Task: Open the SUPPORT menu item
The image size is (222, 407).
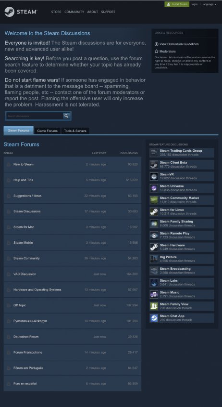Action: [x=108, y=12]
